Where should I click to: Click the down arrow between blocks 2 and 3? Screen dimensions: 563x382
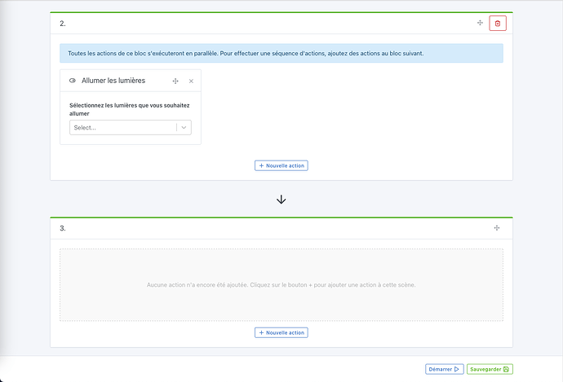tap(281, 200)
